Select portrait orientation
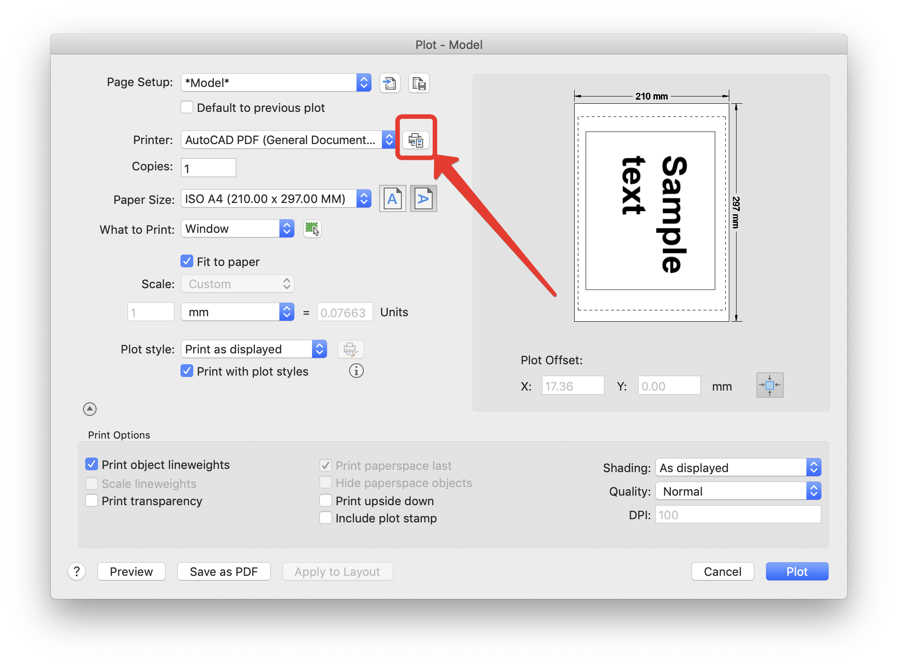This screenshot has height=666, width=898. pyautogui.click(x=392, y=198)
